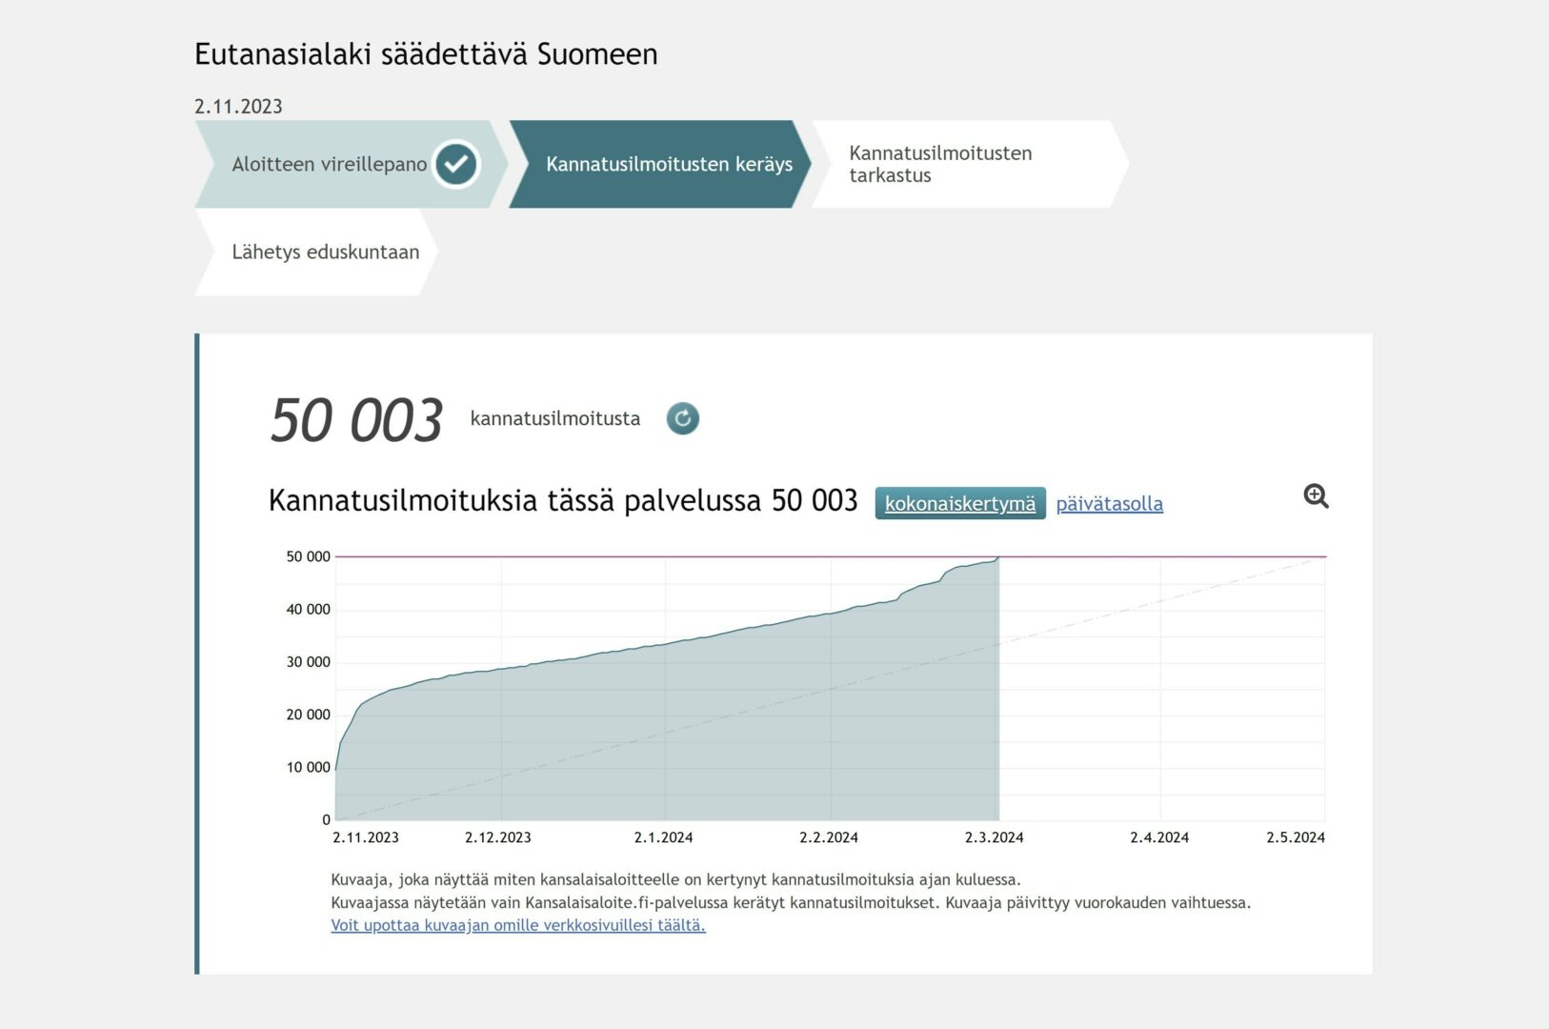Click the 30 000 y-axis label
The width and height of the screenshot is (1549, 1029).
308,662
